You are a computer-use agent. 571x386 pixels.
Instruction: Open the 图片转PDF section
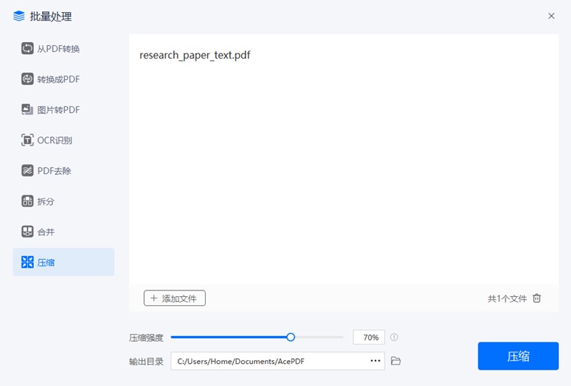coord(64,110)
